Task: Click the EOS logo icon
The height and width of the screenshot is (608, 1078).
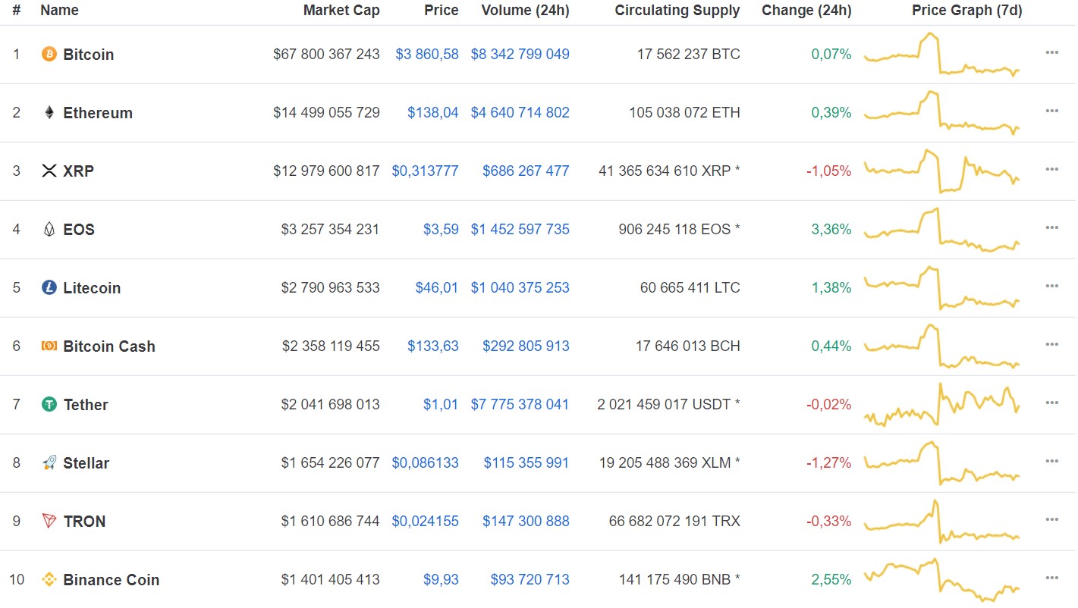Action: click(49, 230)
